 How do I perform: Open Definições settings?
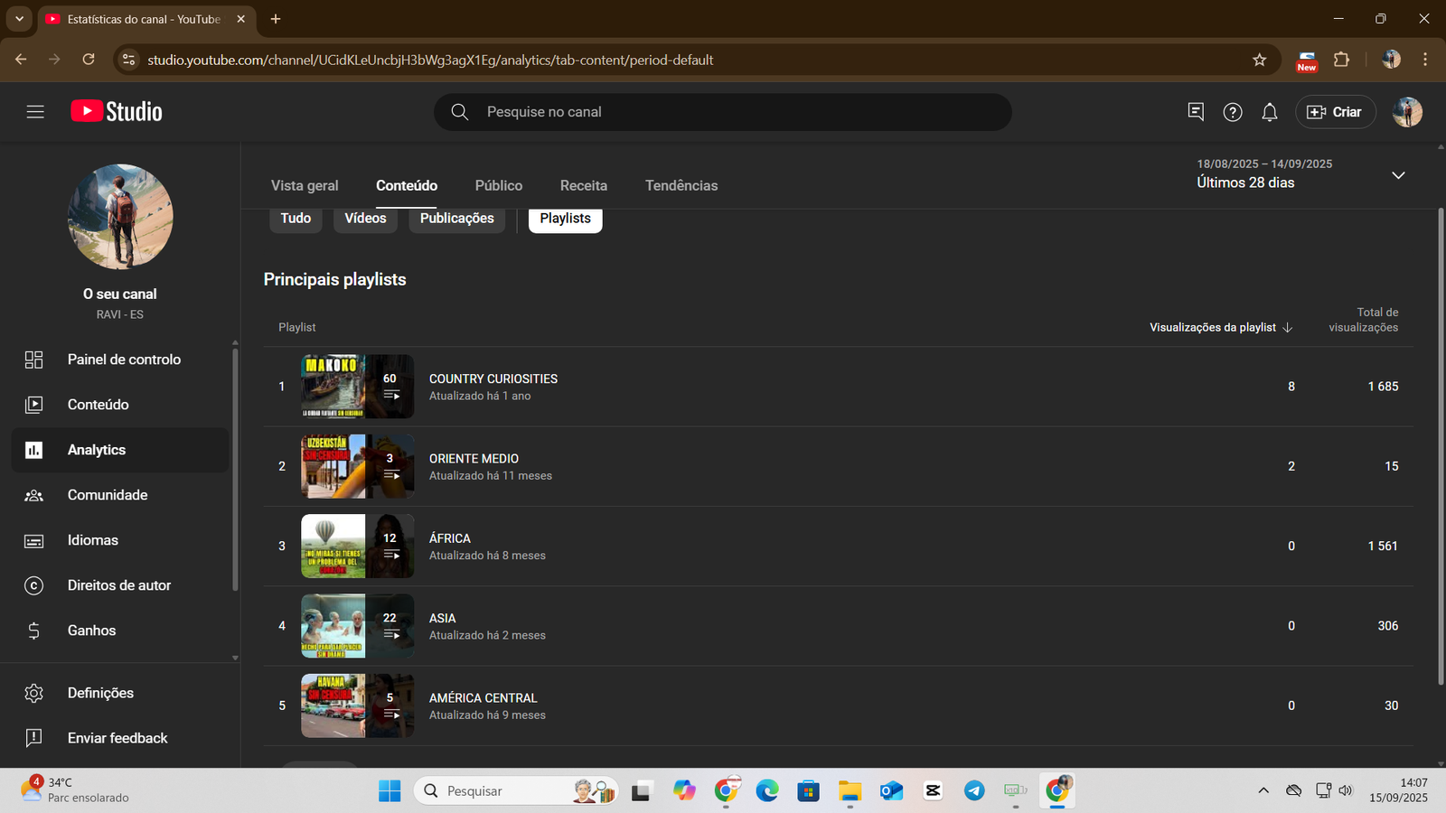tap(100, 693)
